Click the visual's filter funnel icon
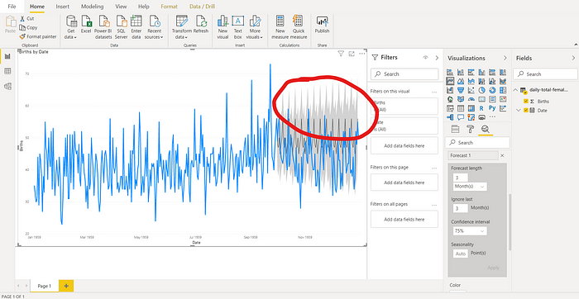Screen dimensions: 579x299 [341, 54]
